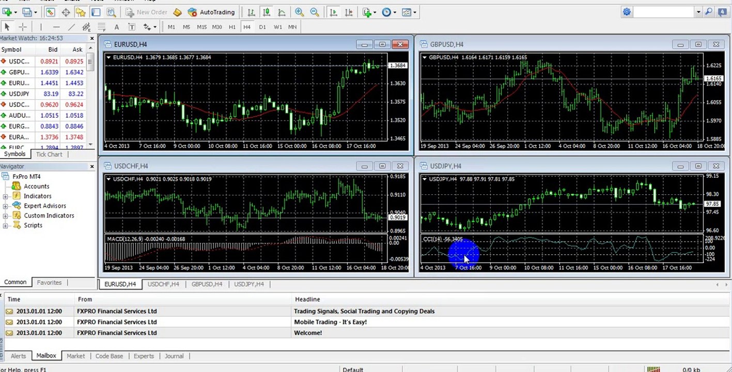This screenshot has height=372, width=732.
Task: Switch to the Tick Chart tab
Action: [x=49, y=154]
